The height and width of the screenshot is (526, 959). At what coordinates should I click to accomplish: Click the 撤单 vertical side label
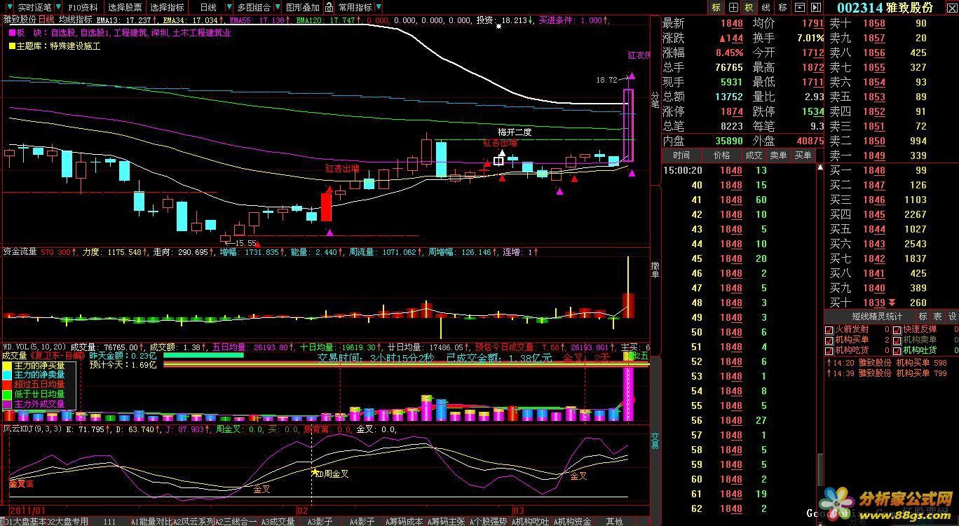655,270
